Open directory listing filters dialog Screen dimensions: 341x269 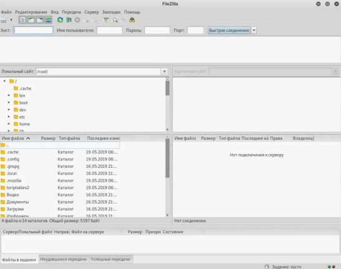tap(106, 20)
